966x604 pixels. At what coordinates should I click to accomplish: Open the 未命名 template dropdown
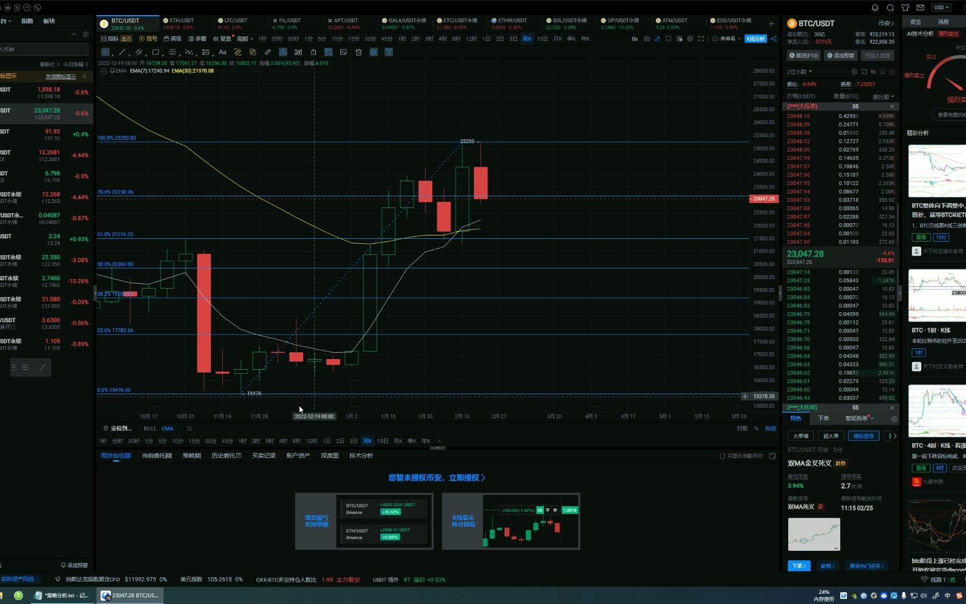(727, 39)
